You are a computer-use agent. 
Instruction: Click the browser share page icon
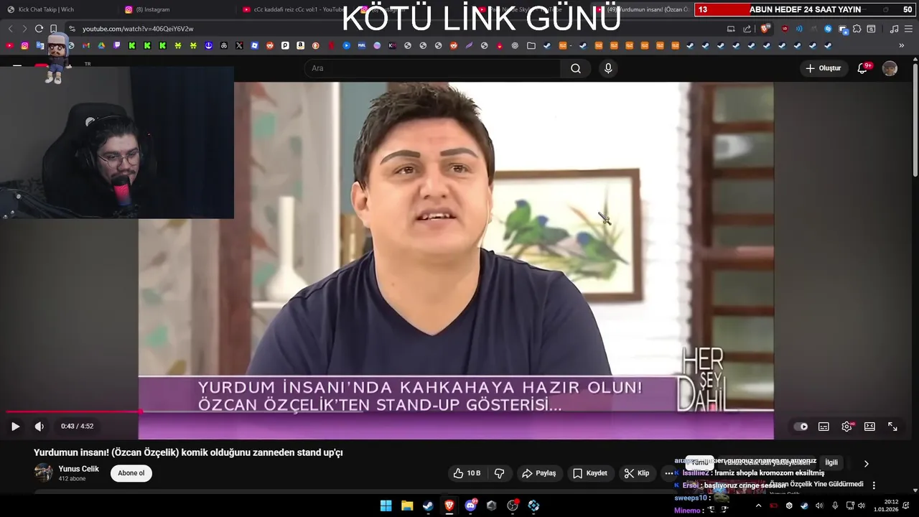747,29
